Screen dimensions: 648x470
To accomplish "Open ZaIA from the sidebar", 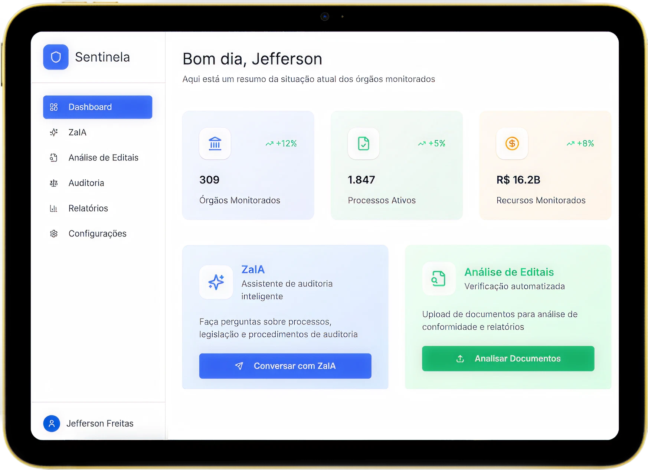I will pos(78,133).
